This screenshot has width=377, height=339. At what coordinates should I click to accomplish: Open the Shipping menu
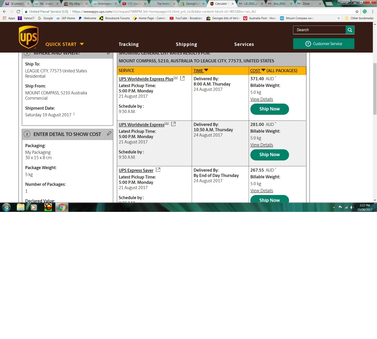[x=186, y=44]
